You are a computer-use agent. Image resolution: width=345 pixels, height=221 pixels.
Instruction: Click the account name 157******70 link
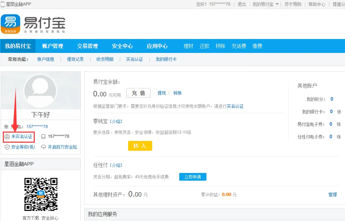(37, 127)
